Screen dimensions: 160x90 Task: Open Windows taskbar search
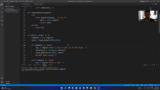65,88
